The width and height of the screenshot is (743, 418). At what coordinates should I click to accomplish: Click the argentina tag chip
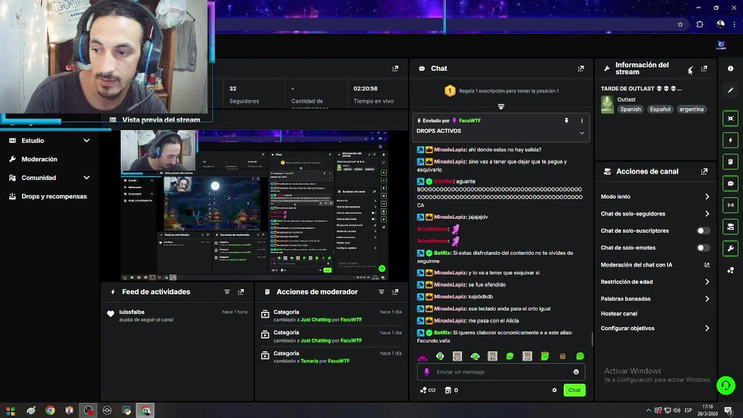pyautogui.click(x=691, y=109)
